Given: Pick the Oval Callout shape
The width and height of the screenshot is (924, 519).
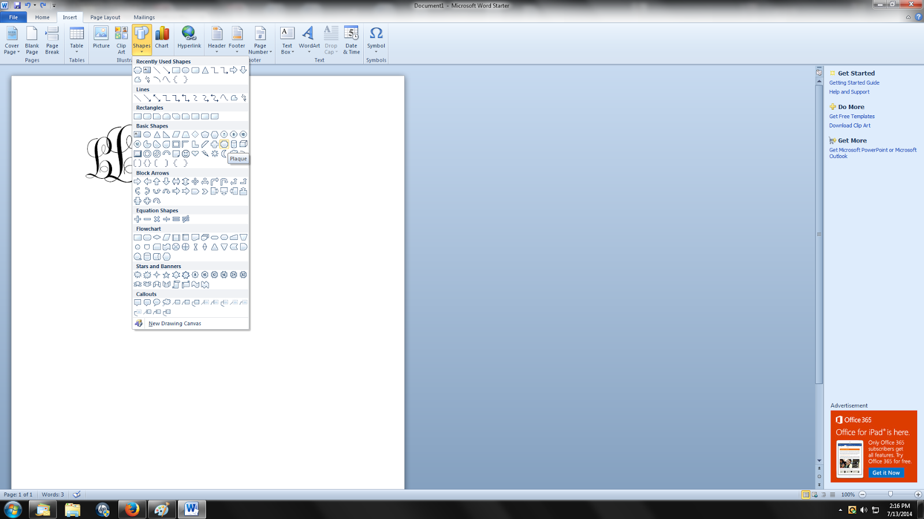Looking at the screenshot, I should coord(157,303).
